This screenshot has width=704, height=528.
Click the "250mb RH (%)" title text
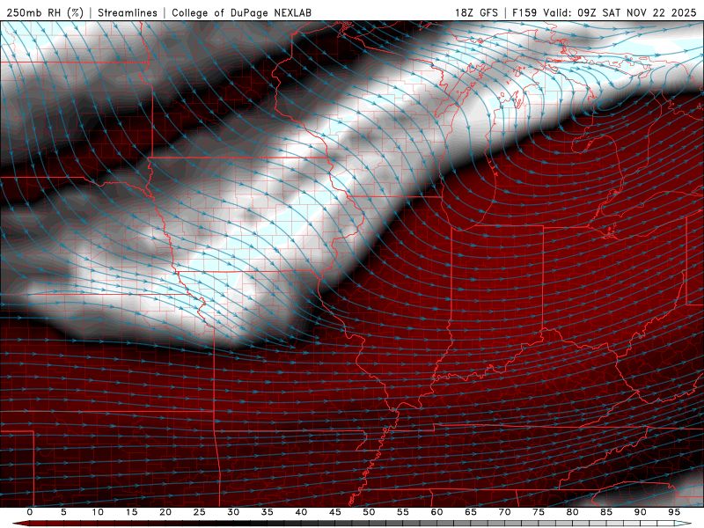pos(45,12)
